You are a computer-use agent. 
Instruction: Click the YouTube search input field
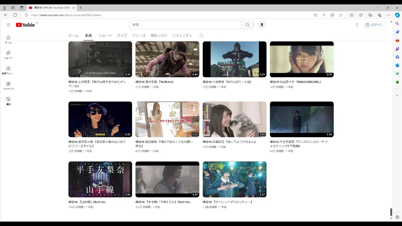coord(185,25)
